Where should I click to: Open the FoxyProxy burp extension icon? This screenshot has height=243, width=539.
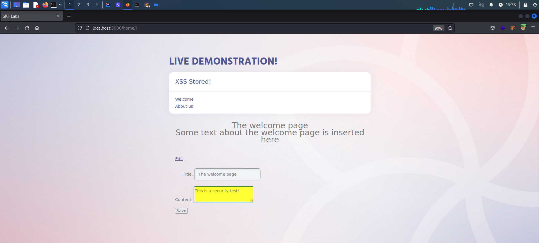pos(523,27)
